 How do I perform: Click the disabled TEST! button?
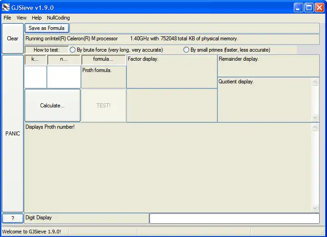coord(103,105)
